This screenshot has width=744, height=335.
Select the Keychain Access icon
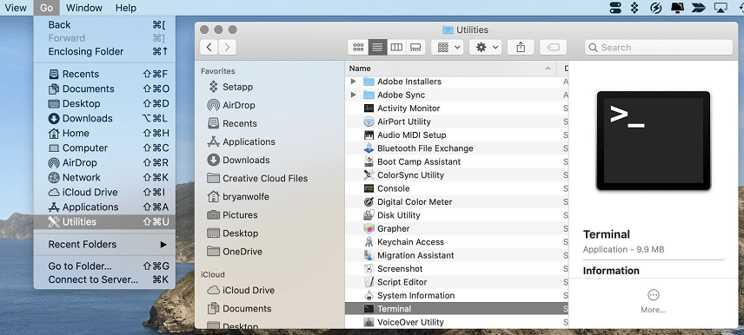pos(369,241)
